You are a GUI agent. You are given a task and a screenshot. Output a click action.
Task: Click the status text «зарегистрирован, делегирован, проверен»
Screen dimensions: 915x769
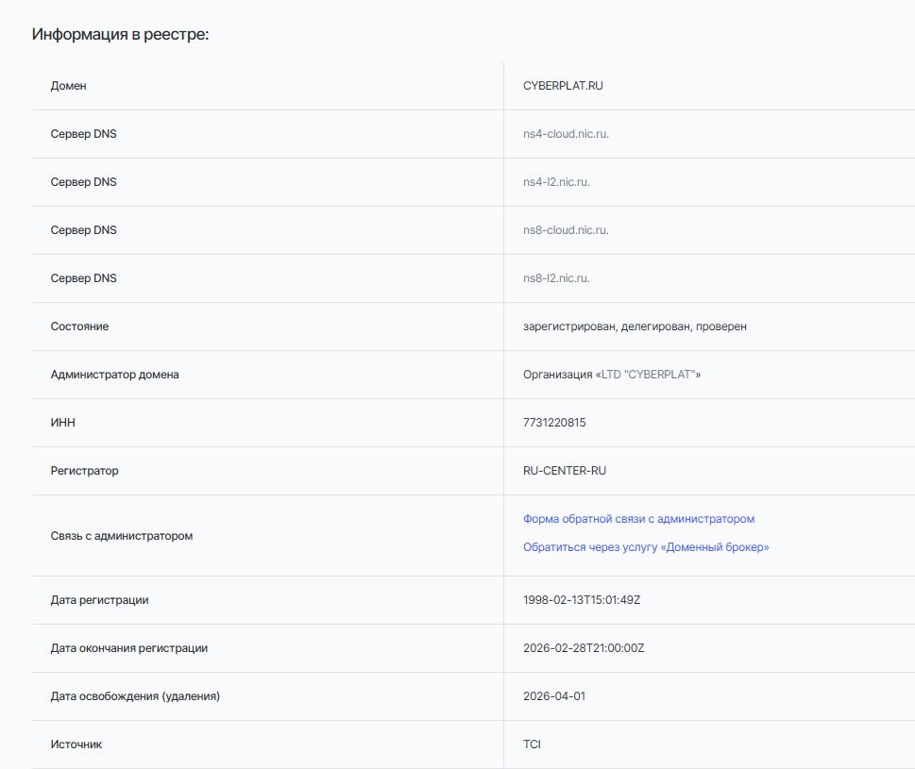(635, 326)
